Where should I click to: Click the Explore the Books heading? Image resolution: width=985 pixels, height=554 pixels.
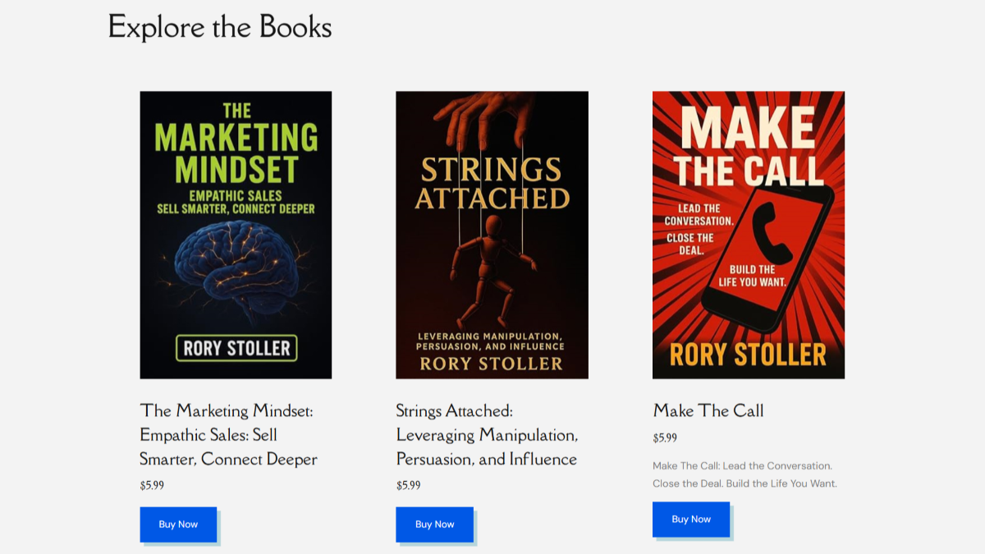point(220,27)
